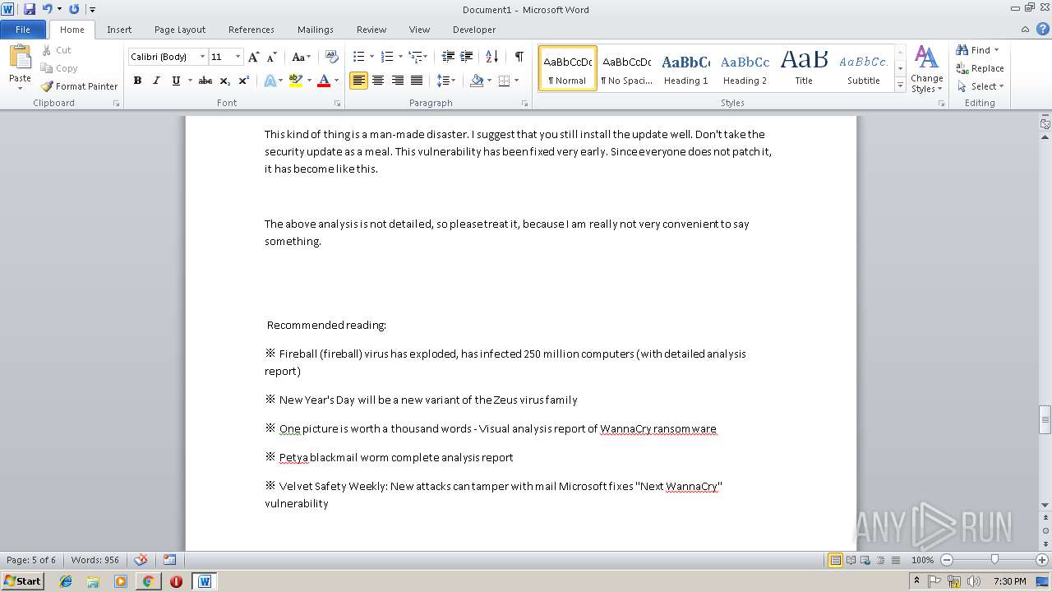Switch to the Insert tab
Screen dimensions: 1052x592
tap(119, 30)
